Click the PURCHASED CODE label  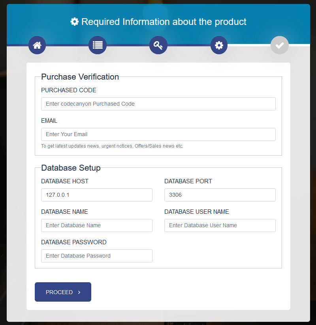click(69, 90)
